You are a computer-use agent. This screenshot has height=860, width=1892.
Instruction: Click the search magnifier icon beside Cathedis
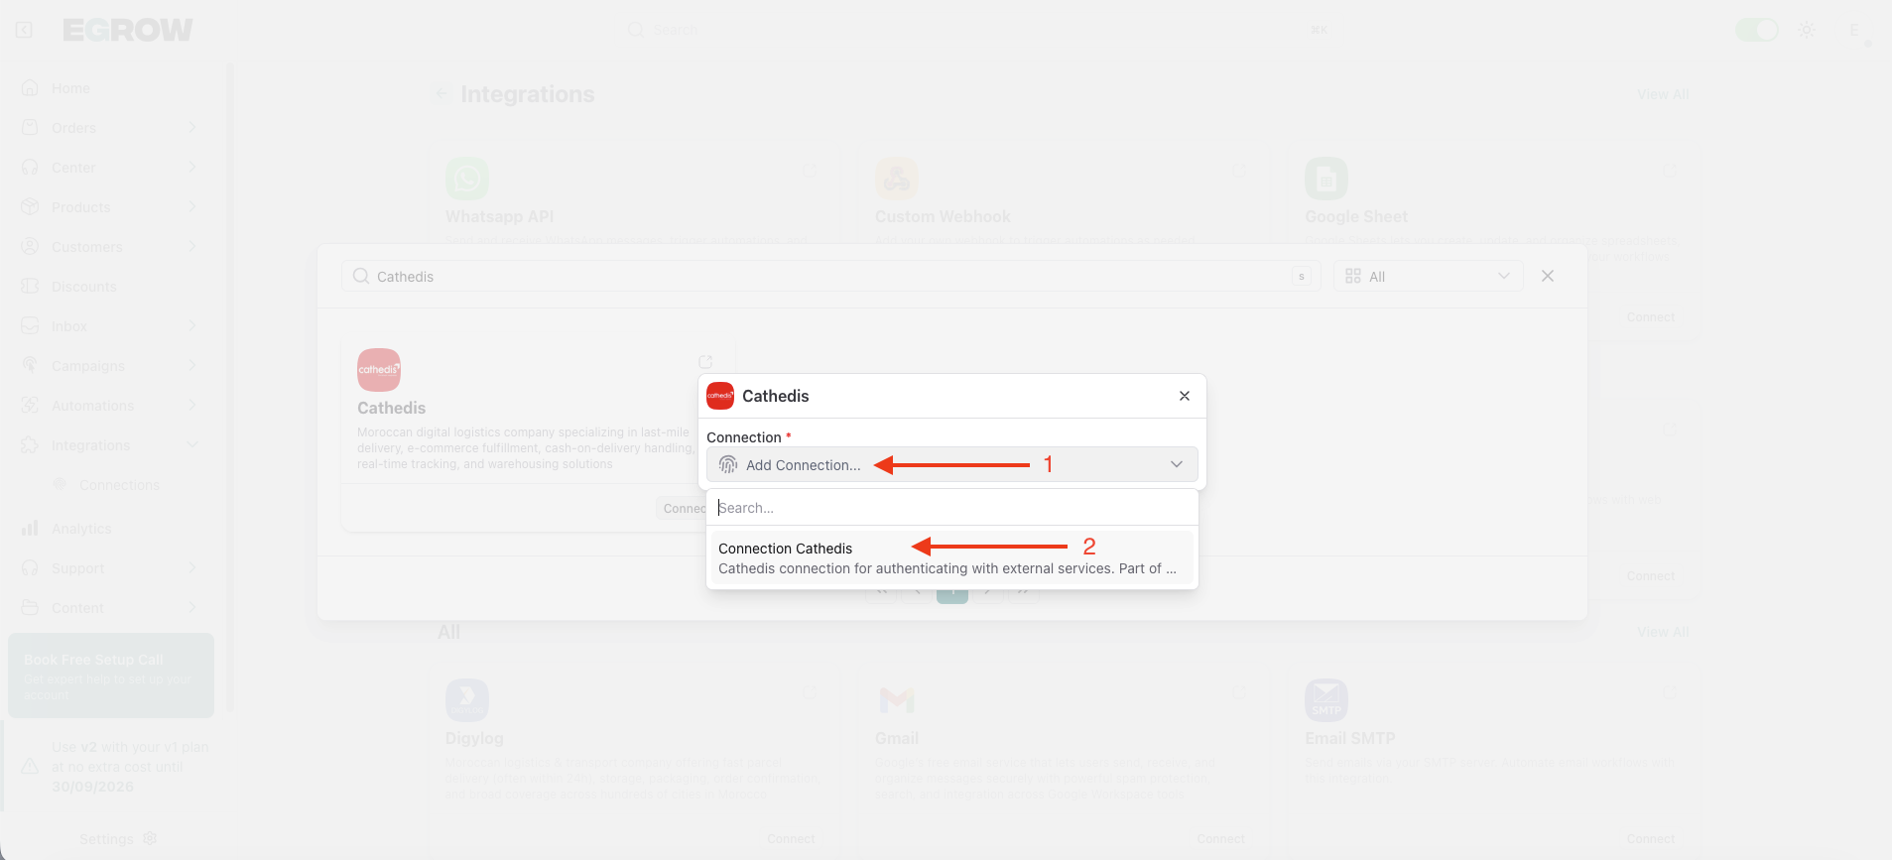pos(361,276)
